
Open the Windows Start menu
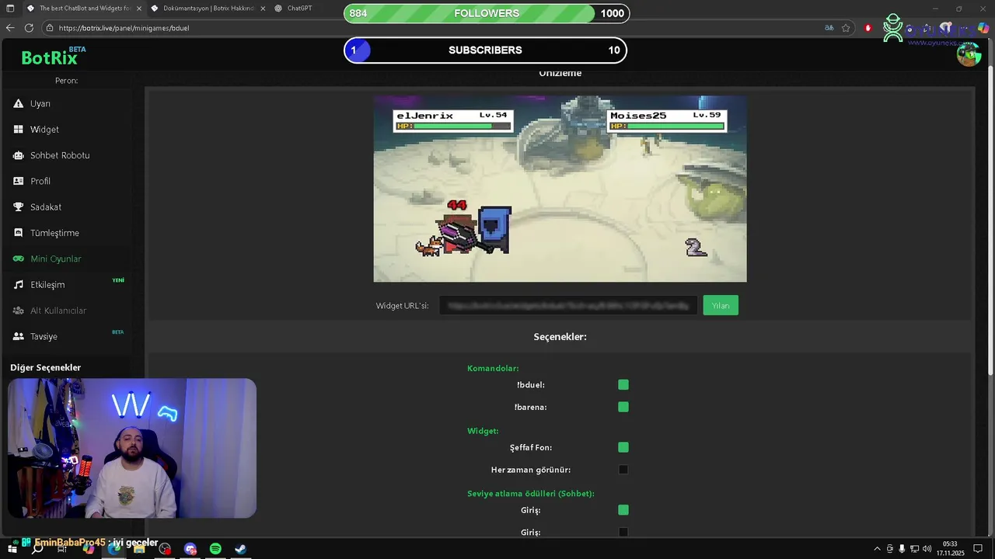point(12,549)
